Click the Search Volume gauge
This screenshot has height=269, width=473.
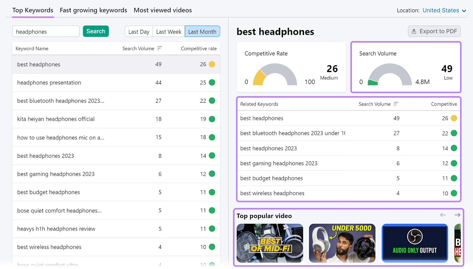tap(390, 75)
